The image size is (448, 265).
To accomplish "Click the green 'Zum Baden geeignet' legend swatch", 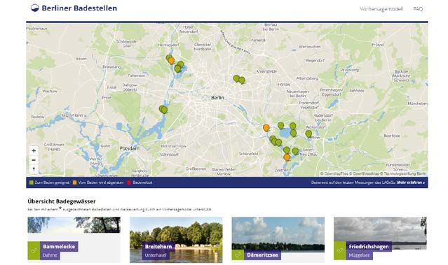I will click(32, 182).
